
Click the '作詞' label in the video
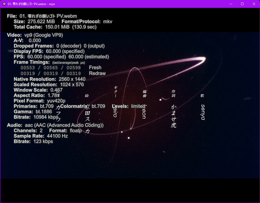[x=173, y=94]
